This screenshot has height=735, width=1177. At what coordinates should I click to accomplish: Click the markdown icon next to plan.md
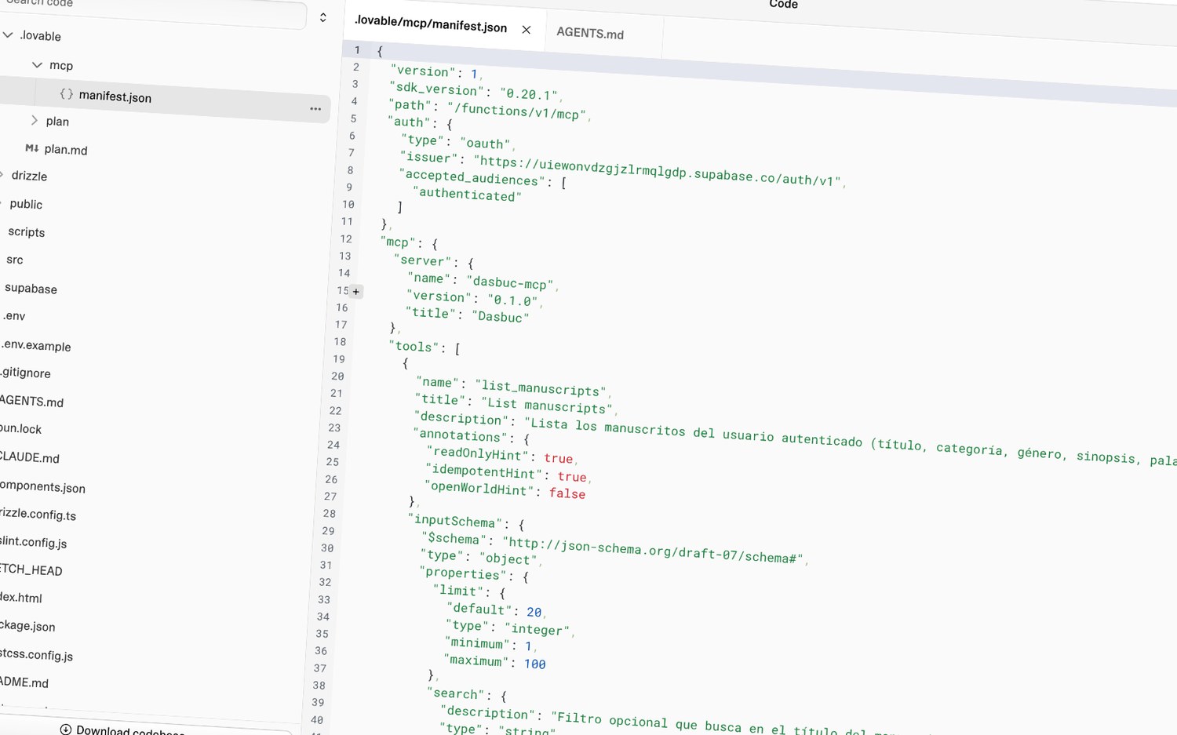pos(32,147)
